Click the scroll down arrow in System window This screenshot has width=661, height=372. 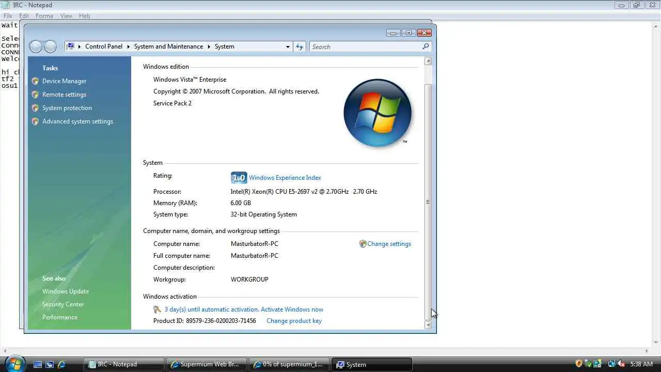pyautogui.click(x=428, y=325)
